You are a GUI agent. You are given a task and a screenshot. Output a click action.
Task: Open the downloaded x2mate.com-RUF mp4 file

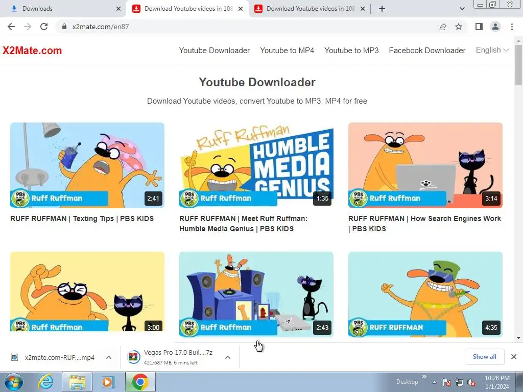click(53, 357)
